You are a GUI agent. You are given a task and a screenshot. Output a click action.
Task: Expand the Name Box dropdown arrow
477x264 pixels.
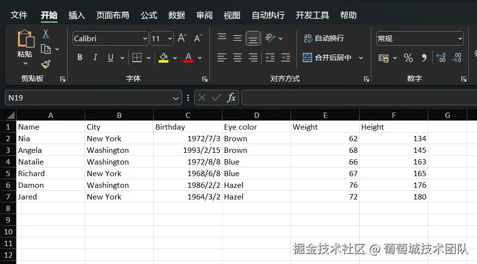(176, 98)
